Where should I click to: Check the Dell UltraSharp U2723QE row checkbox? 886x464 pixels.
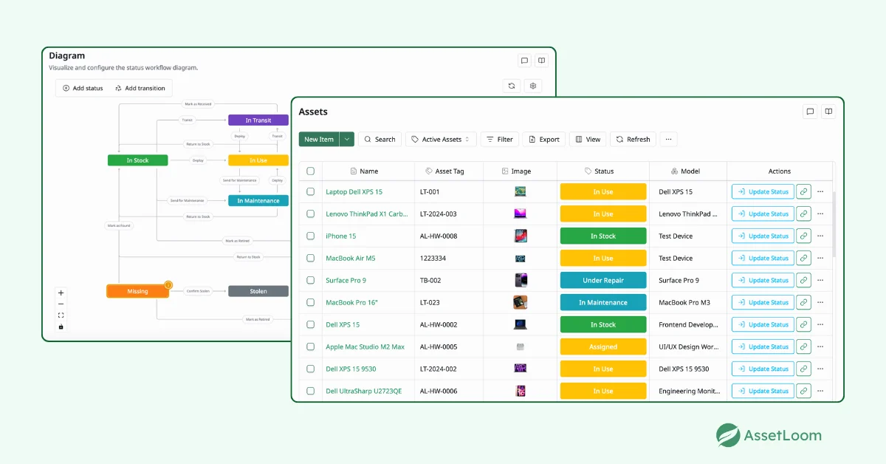pos(311,391)
